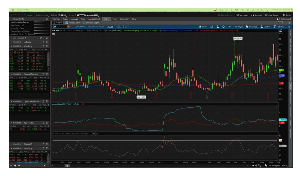
Task: Select the Drawings pointer tool menu
Action: pyautogui.click(x=252, y=27)
